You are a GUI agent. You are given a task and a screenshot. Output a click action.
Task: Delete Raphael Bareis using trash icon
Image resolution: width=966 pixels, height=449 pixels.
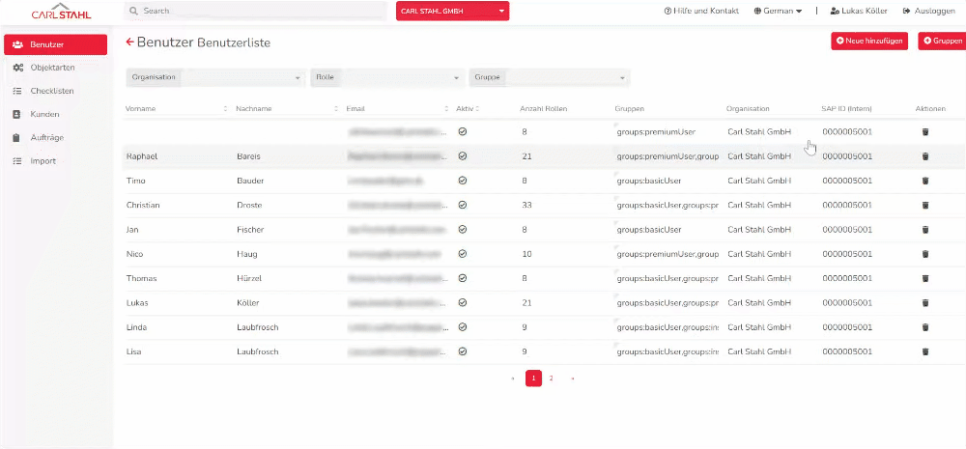pos(924,156)
